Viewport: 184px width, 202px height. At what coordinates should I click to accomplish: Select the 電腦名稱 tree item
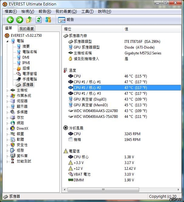(30, 52)
